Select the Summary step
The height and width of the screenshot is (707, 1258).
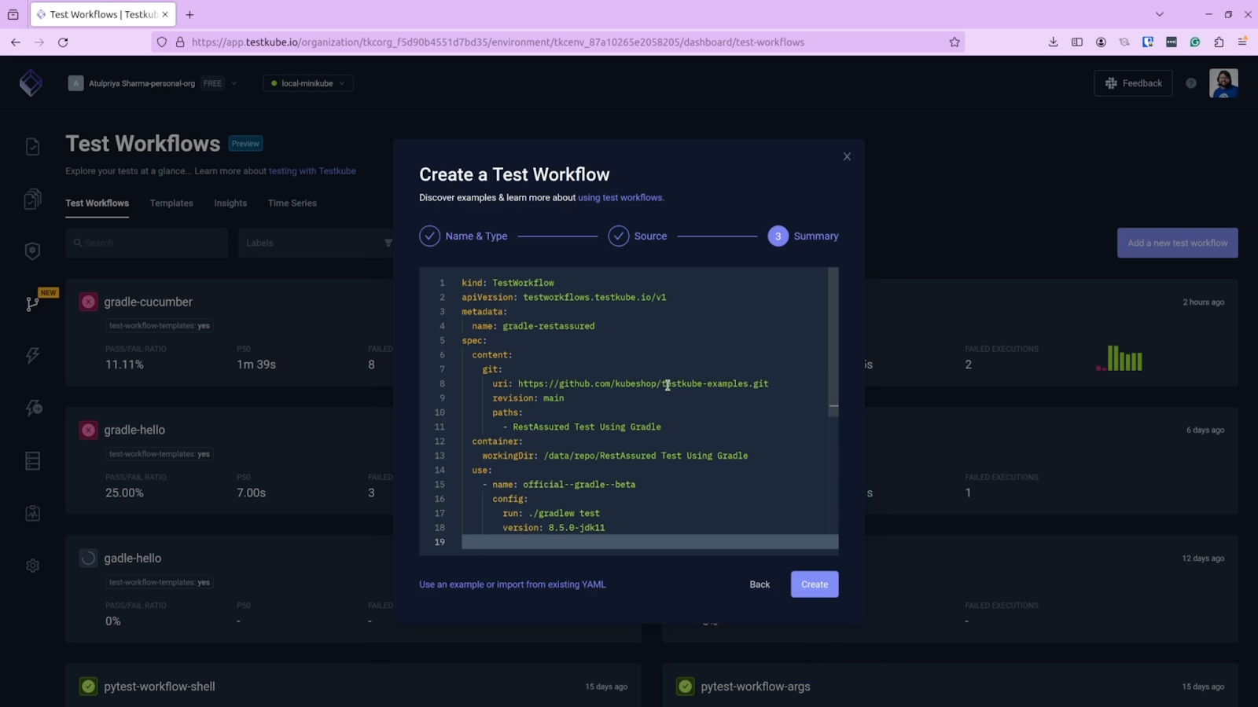click(803, 236)
